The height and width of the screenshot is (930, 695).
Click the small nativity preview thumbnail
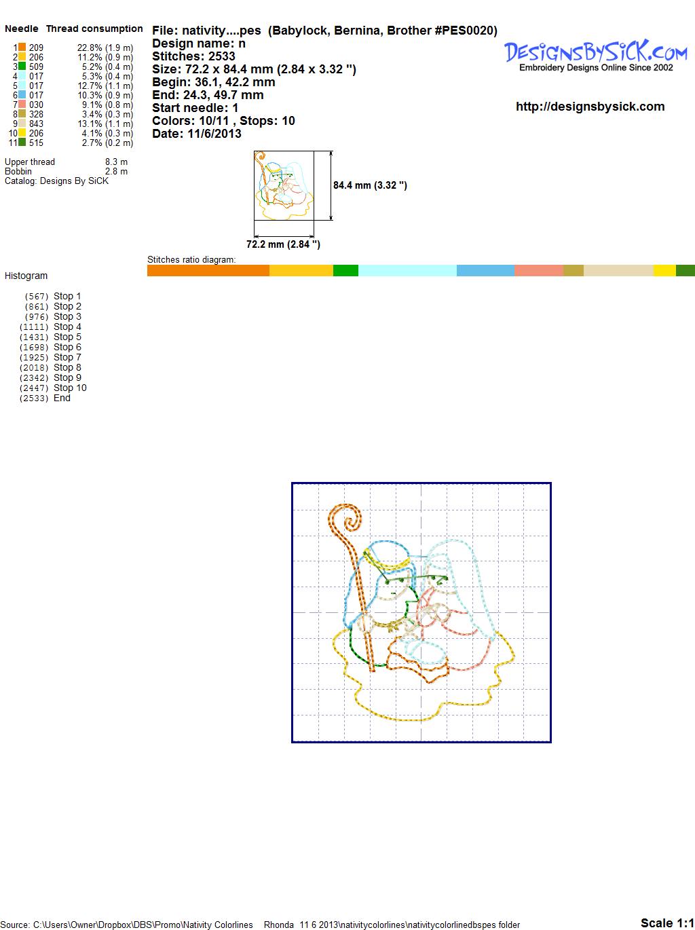[284, 185]
